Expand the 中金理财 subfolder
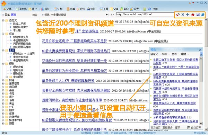Screen dimensions: 208x135 7,77
